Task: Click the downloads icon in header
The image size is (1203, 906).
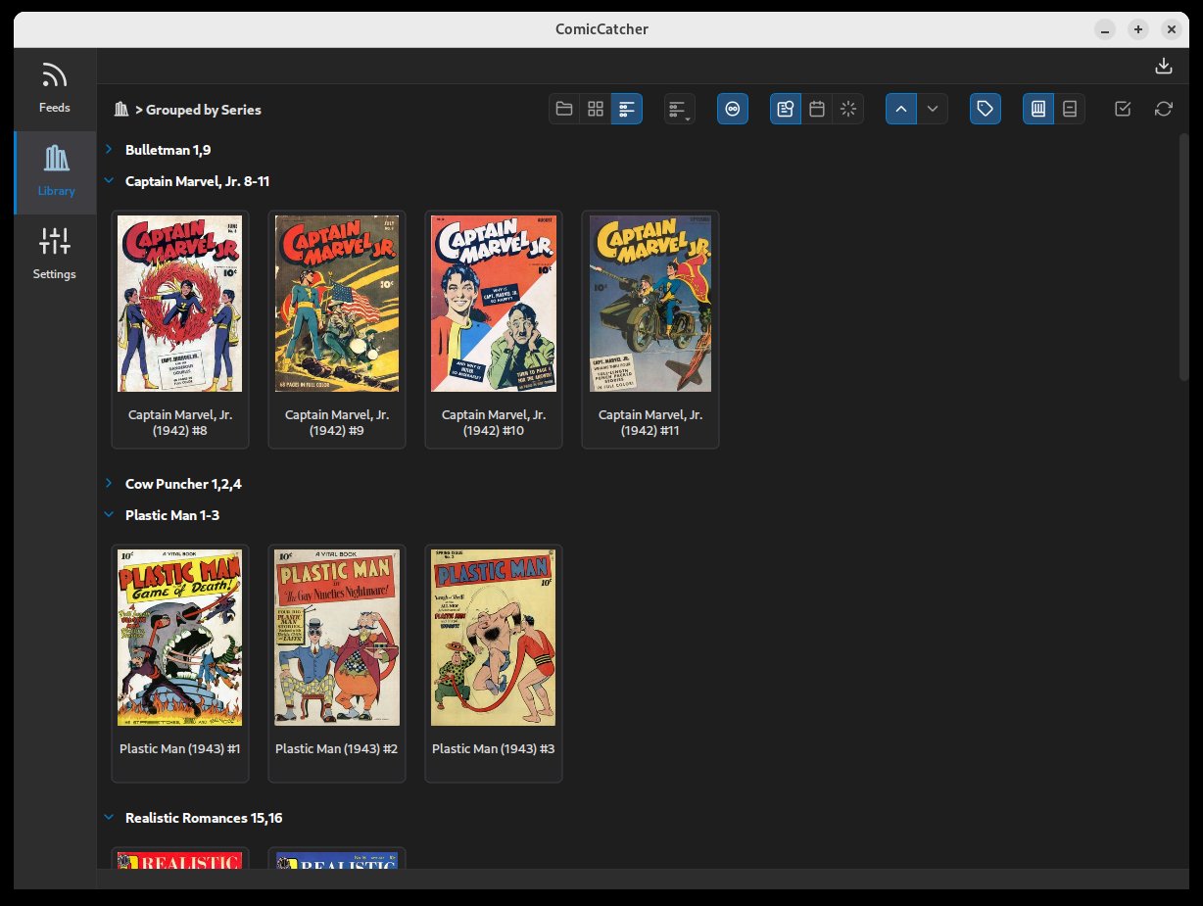Action: click(1163, 66)
